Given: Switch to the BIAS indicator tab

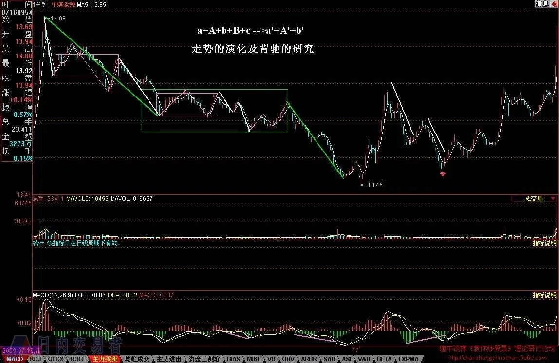Looking at the screenshot, I should (x=234, y=359).
